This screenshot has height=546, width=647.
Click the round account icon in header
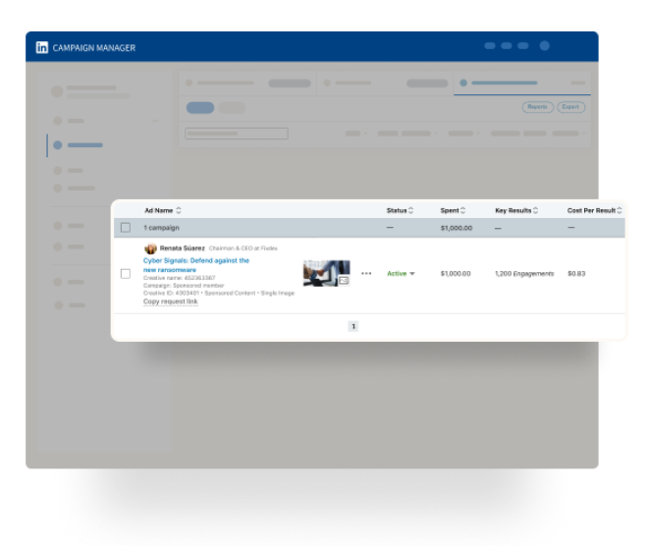[x=545, y=46]
